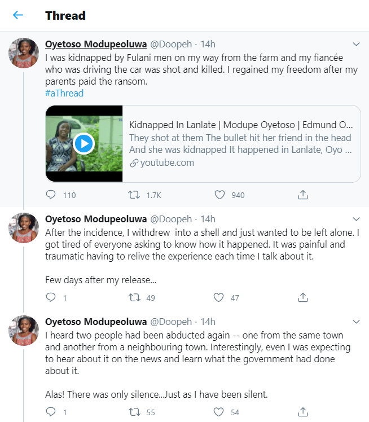Play the Kidnapped In Lanlate video
Viewport: 369px width, 422px height.
point(84,144)
